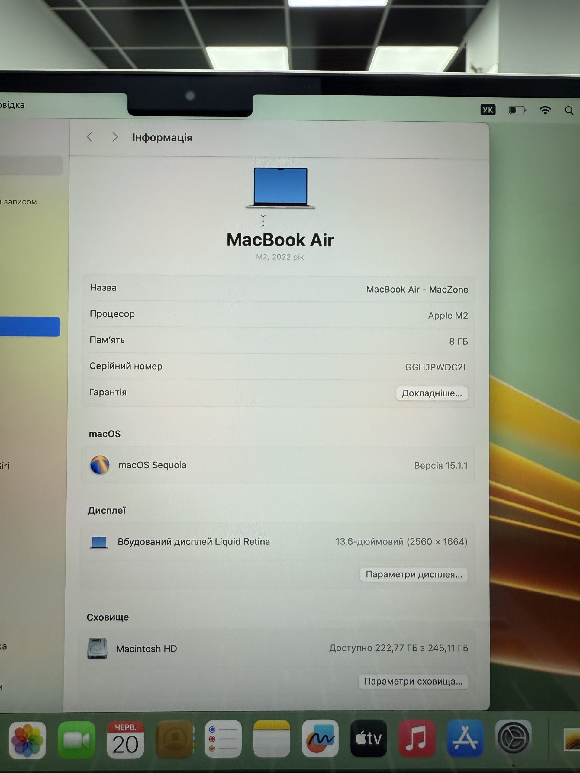The image size is (580, 773).
Task: Click the built-in display icon
Action: tap(99, 542)
